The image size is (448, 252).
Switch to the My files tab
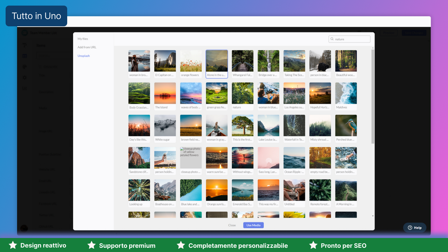[83, 39]
